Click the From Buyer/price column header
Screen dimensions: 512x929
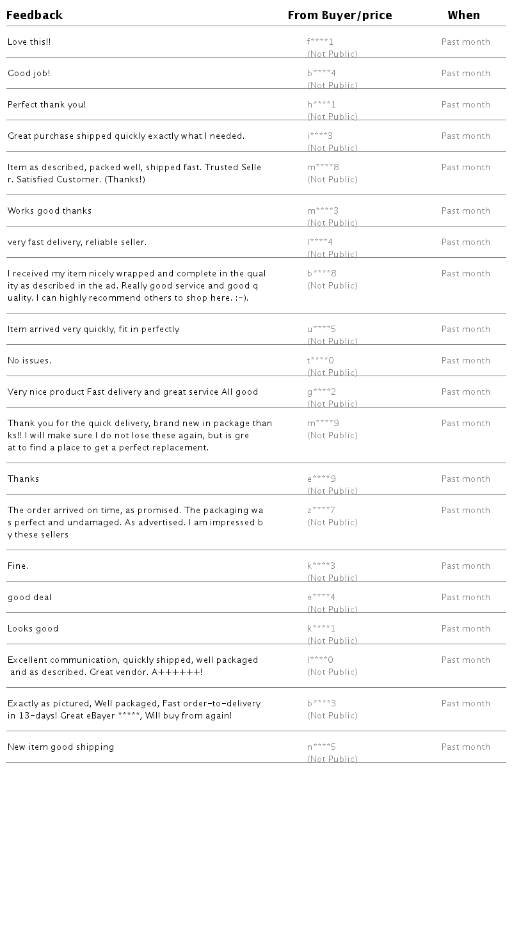click(340, 15)
